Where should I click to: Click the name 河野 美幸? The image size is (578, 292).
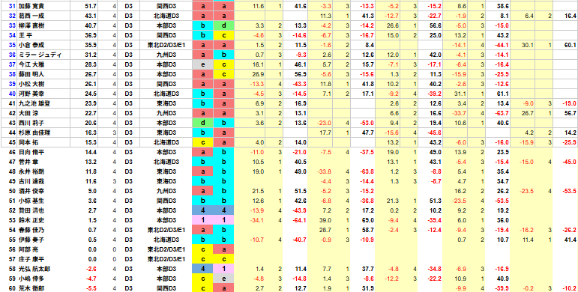31,94
